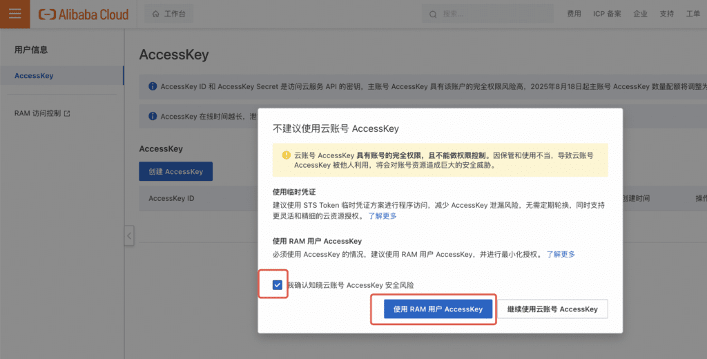Open ICP 备案 in the top navigation
The height and width of the screenshot is (359, 707).
point(607,14)
